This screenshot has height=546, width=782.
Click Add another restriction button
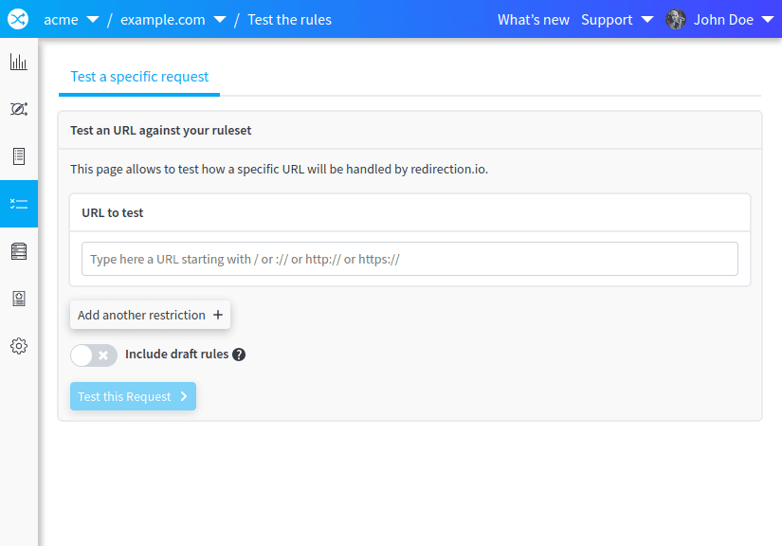coord(150,315)
